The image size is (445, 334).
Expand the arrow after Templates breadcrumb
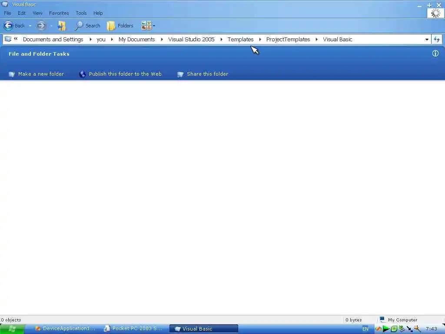pos(260,40)
